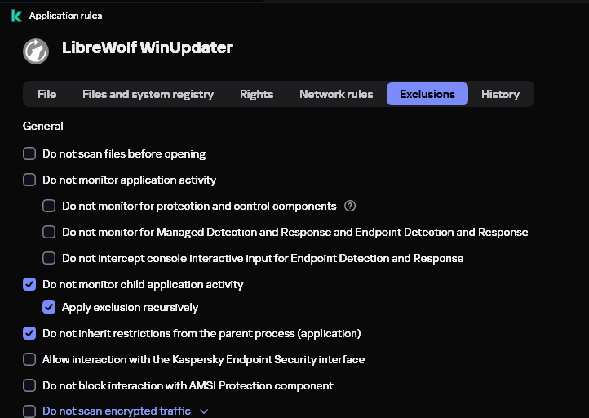Viewport: 589px width, 418px height.
Task: Click the Application rules window title
Action: click(66, 16)
